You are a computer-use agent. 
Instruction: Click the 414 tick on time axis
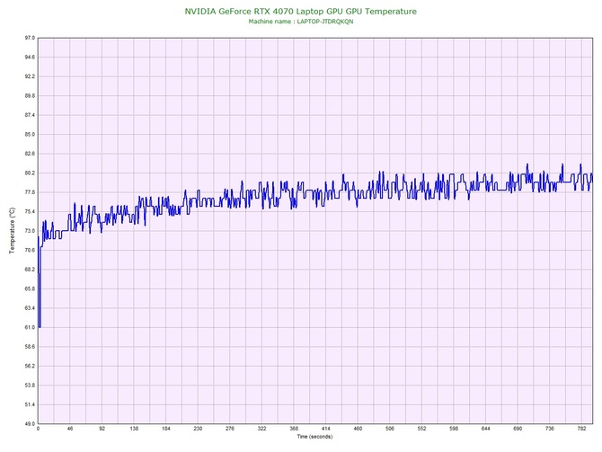coord(325,429)
